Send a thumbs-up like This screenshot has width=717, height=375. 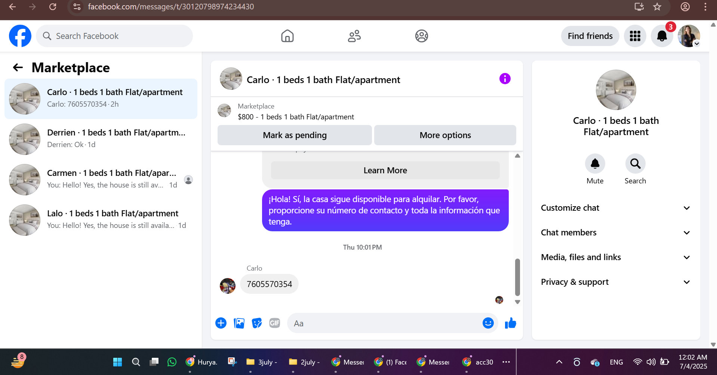click(510, 323)
